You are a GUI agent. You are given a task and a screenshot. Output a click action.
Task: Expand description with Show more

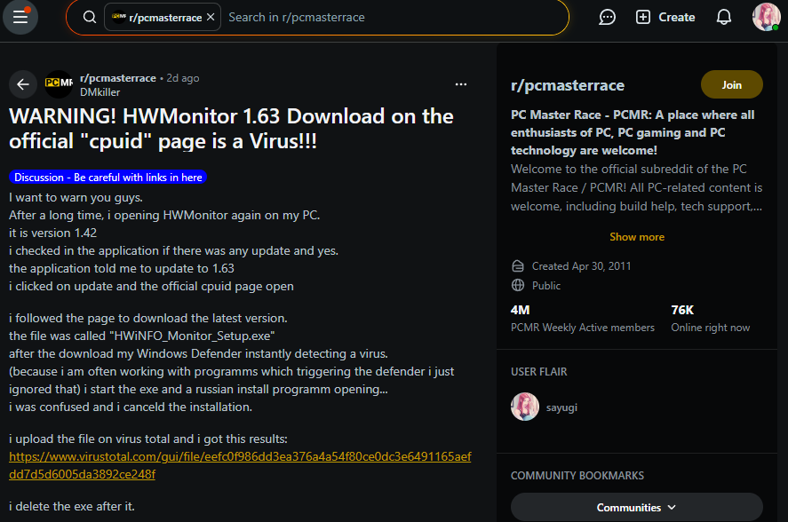pos(636,237)
